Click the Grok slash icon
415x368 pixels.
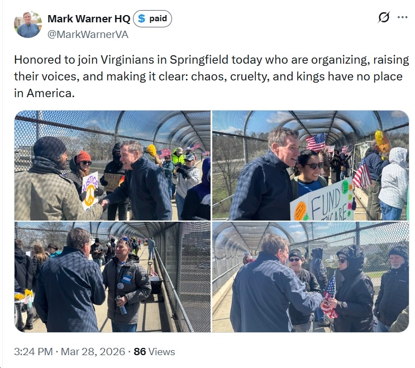[x=384, y=17]
